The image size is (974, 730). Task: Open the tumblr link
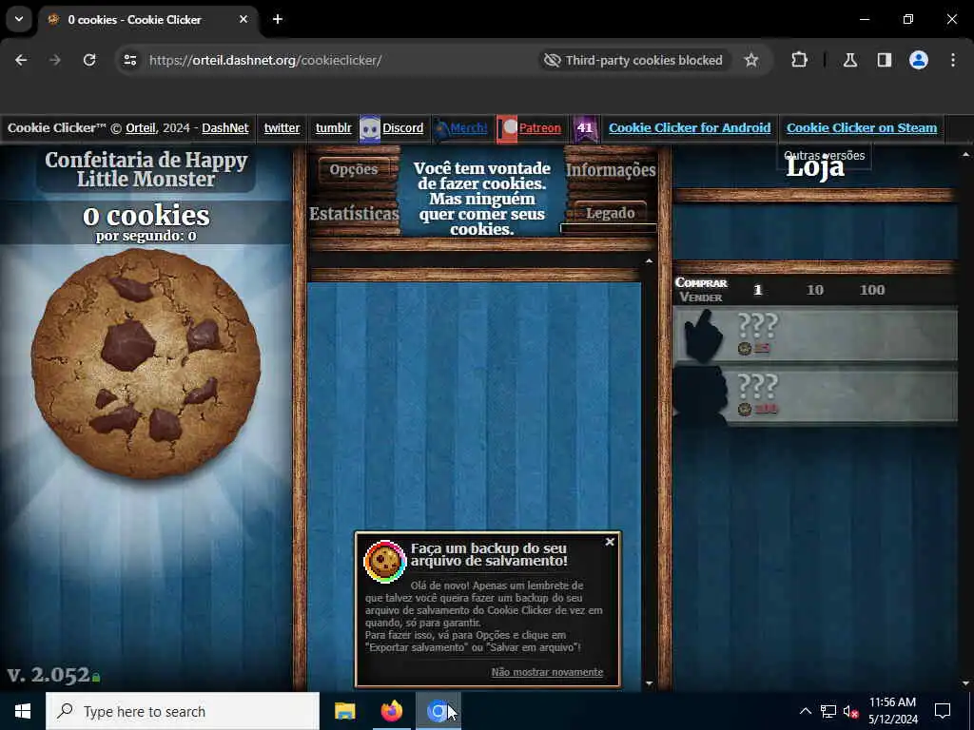point(334,128)
